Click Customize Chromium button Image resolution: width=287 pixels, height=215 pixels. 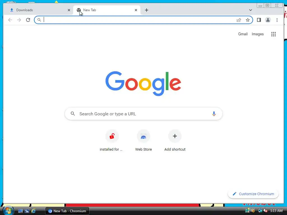[x=253, y=194]
